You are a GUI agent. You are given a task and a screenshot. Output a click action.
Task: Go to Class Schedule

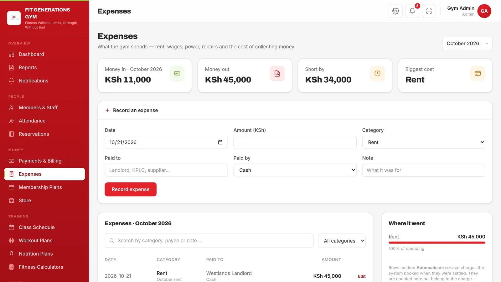(x=44, y=227)
